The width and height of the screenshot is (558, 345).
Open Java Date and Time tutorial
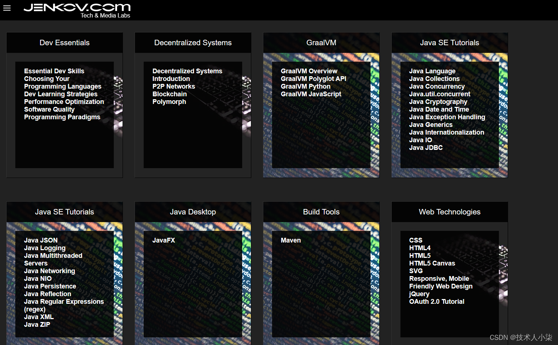tap(439, 109)
